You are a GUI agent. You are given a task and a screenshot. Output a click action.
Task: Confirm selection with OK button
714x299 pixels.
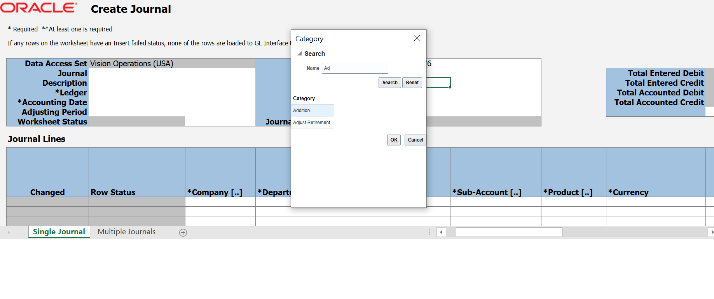pos(394,140)
